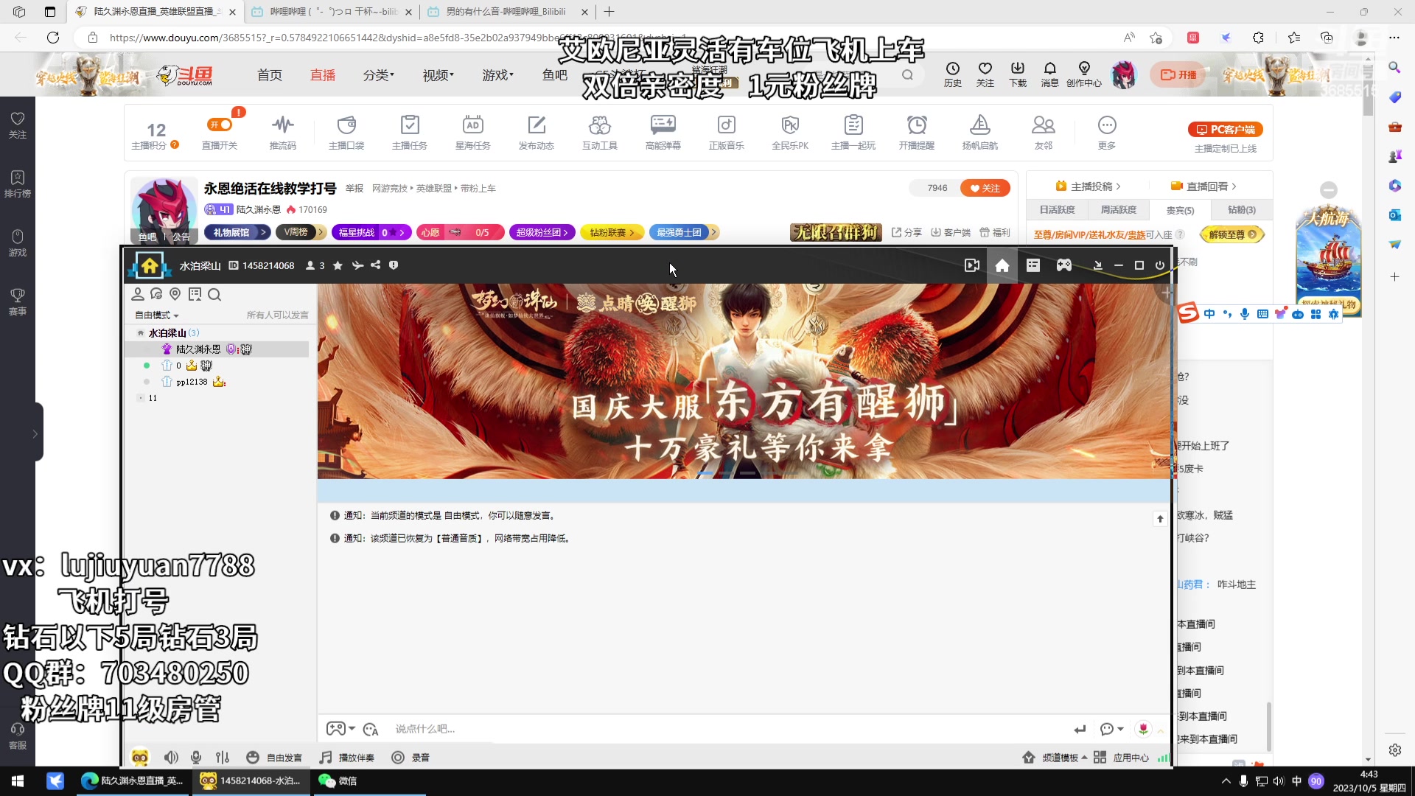Switch to 贵宾(5) tab
The height and width of the screenshot is (796, 1415).
pos(1180,210)
